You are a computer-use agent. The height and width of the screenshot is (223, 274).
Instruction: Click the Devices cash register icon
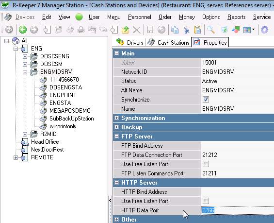tap(8, 17)
